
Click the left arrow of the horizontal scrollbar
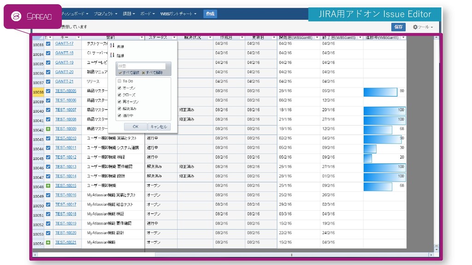(x=35, y=255)
